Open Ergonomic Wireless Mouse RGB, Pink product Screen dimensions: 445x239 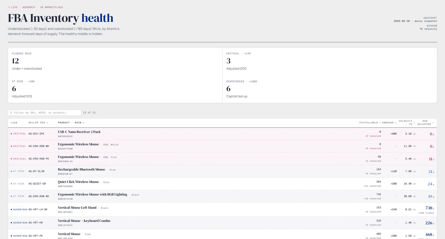click(78, 157)
